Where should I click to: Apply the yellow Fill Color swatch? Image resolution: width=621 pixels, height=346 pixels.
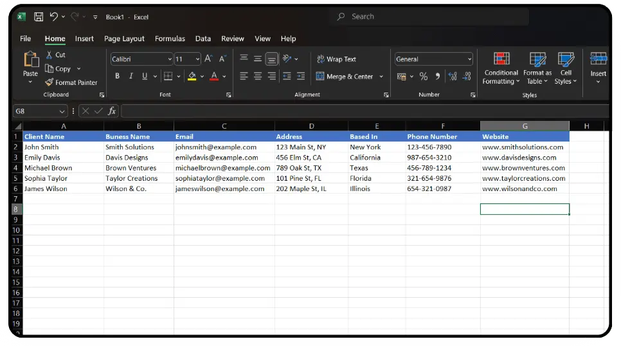click(x=192, y=77)
